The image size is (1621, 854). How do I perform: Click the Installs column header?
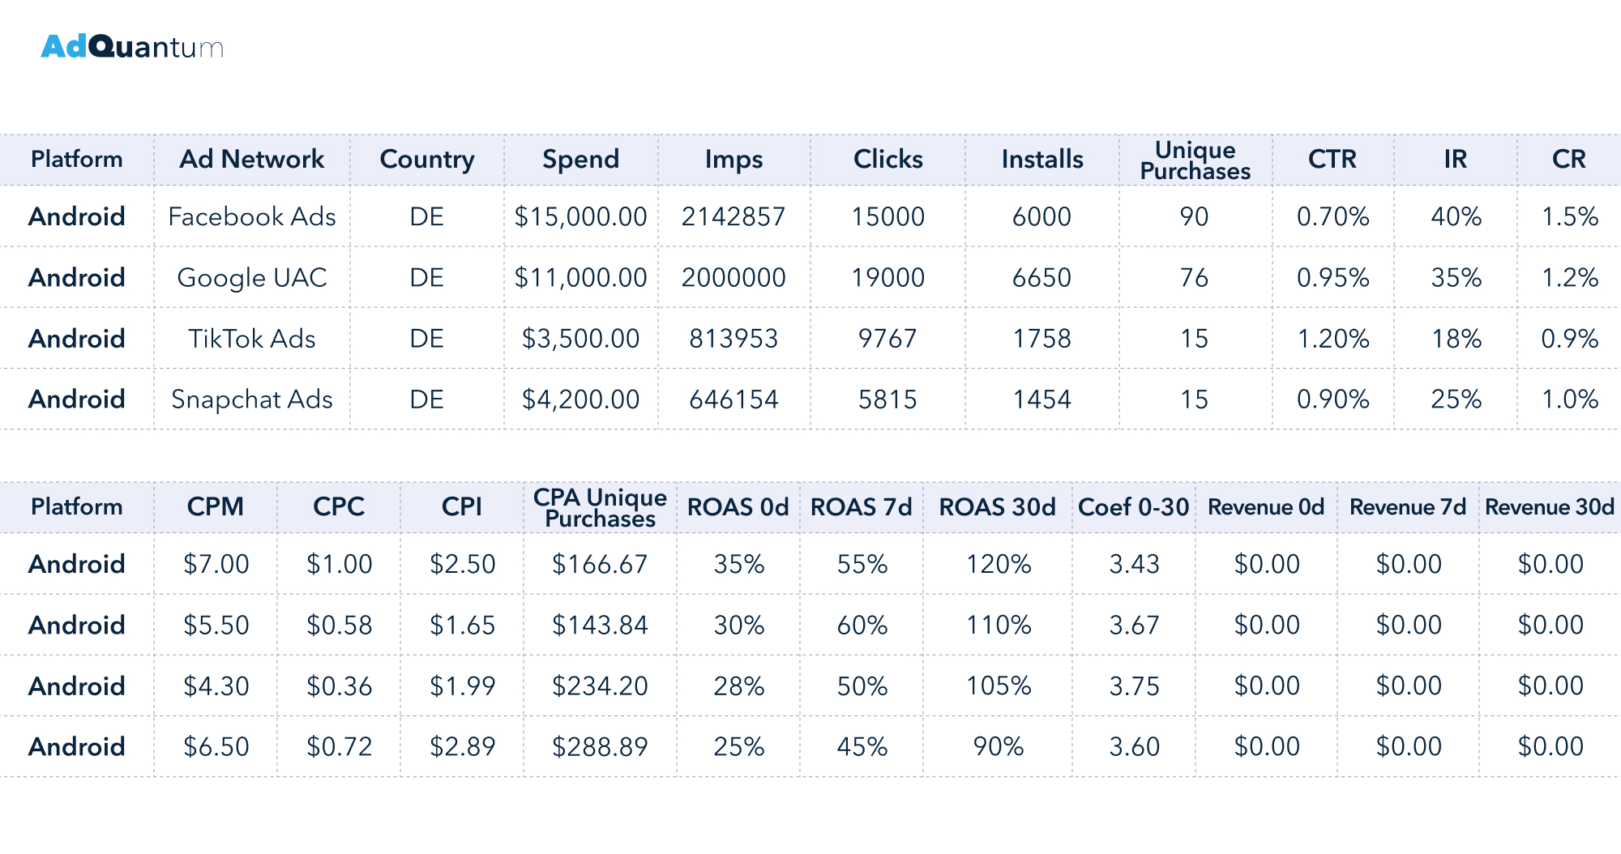point(1042,159)
